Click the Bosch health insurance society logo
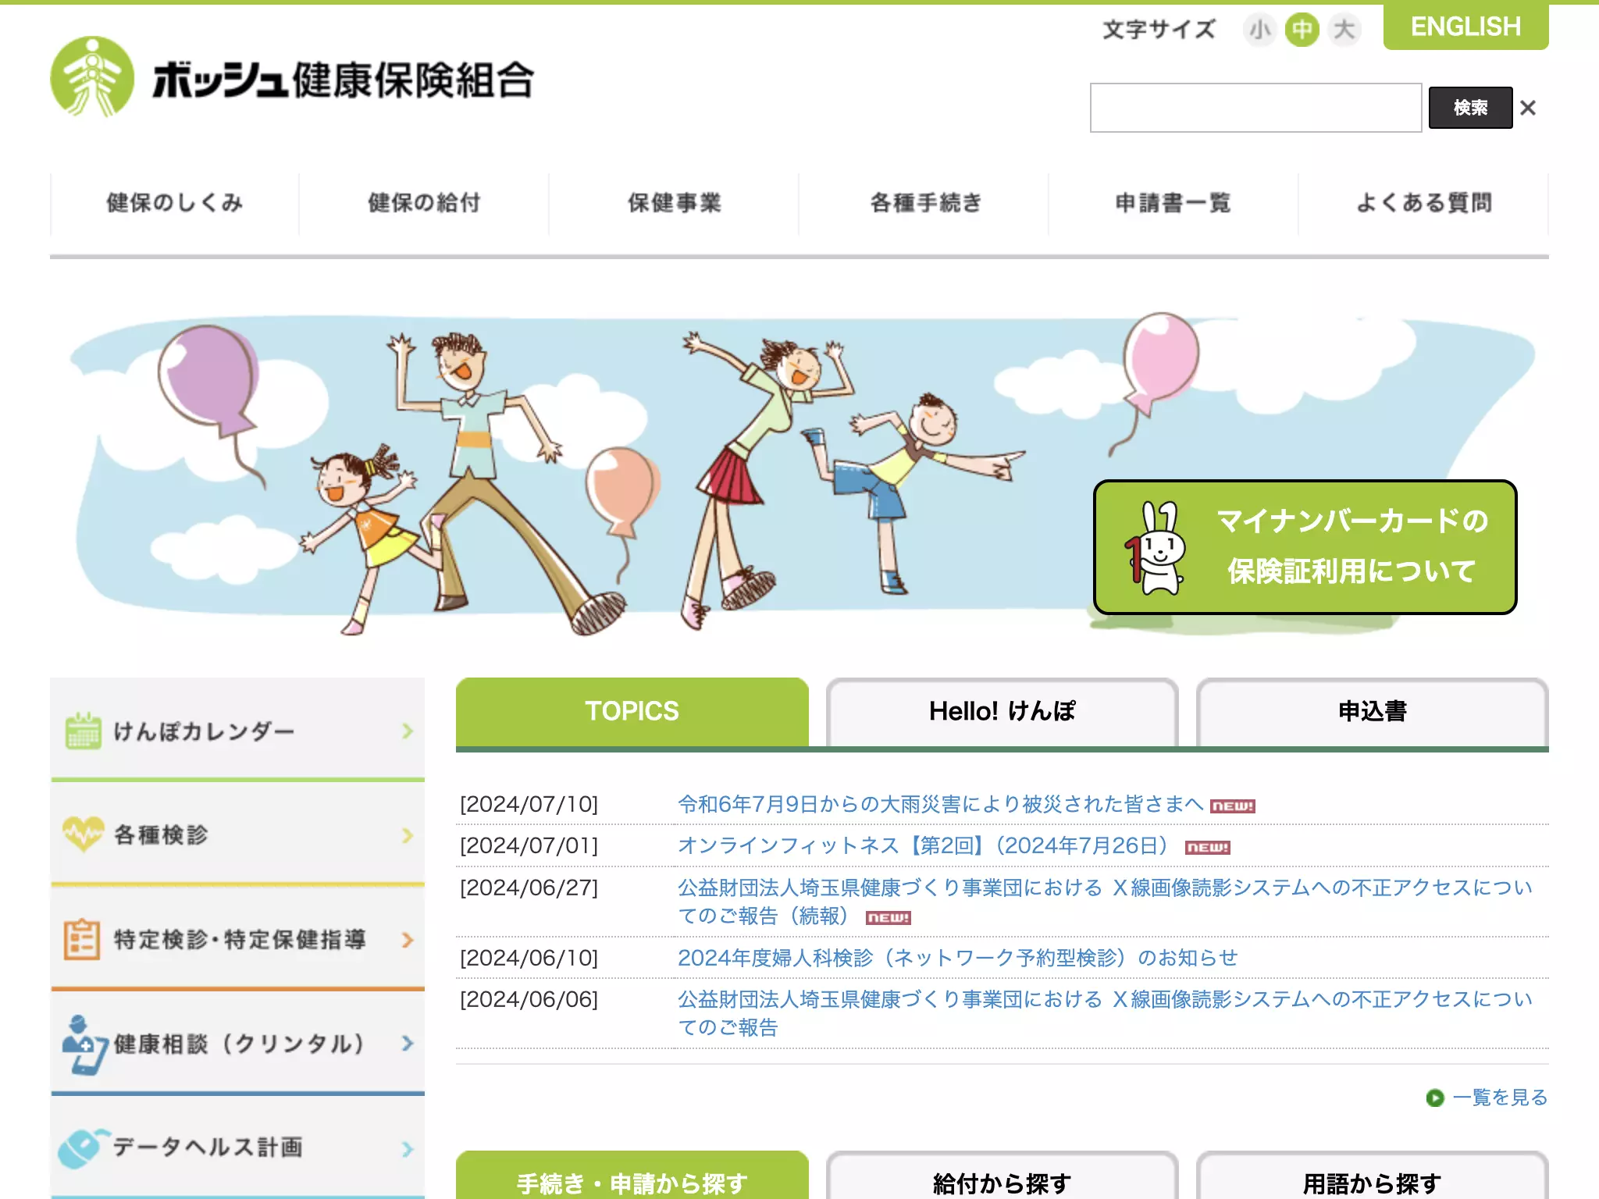This screenshot has height=1199, width=1599. (x=292, y=78)
